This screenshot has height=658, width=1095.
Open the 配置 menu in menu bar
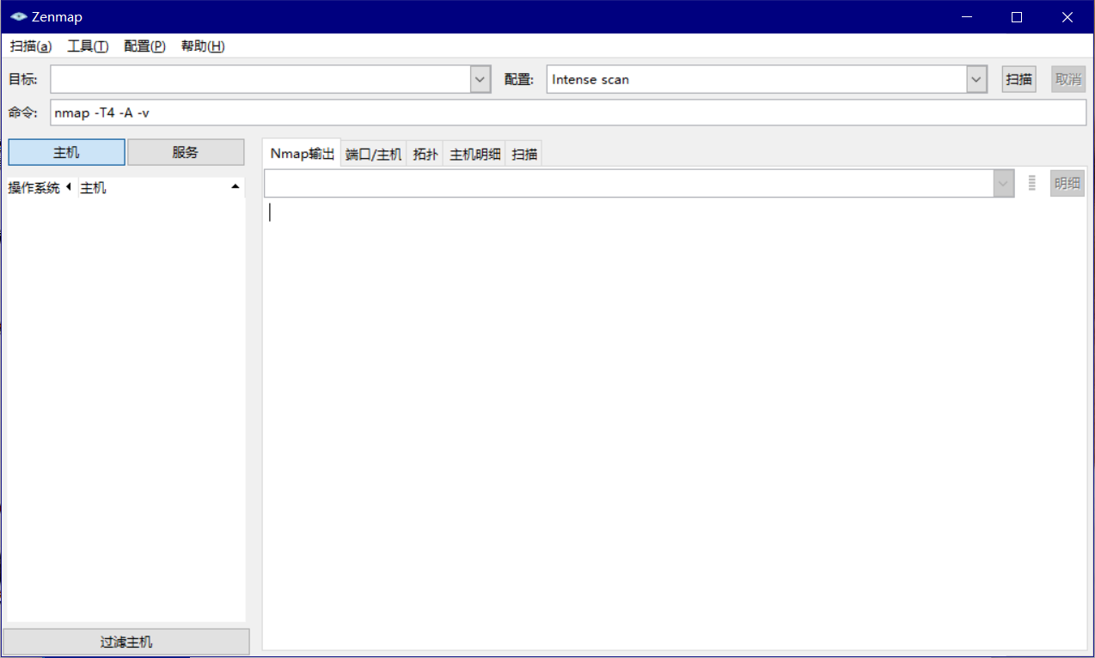click(x=144, y=46)
